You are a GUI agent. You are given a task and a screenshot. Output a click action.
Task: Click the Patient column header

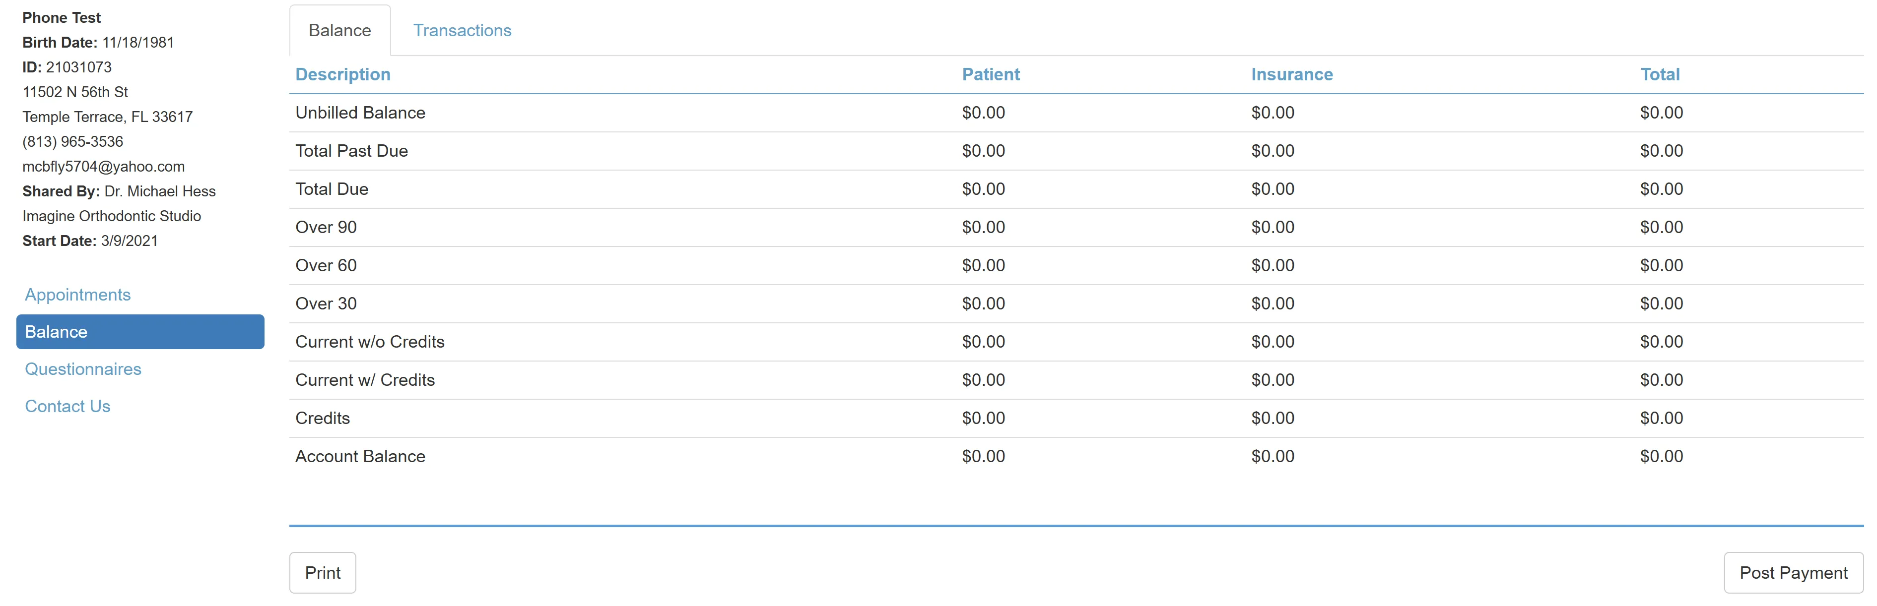click(x=990, y=74)
